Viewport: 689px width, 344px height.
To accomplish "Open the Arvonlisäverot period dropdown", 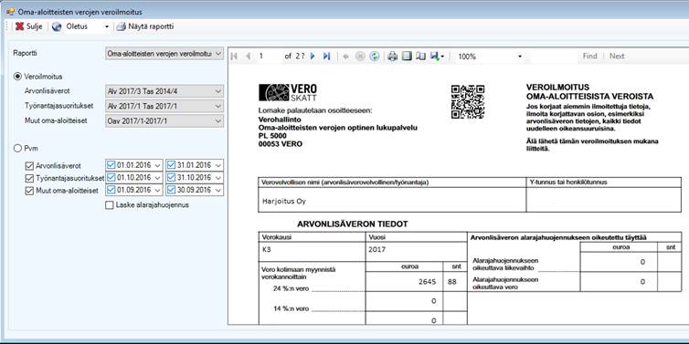I will coord(164,91).
